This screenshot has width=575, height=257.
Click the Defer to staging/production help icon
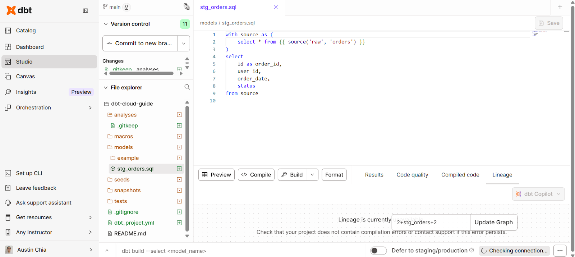tap(471, 250)
